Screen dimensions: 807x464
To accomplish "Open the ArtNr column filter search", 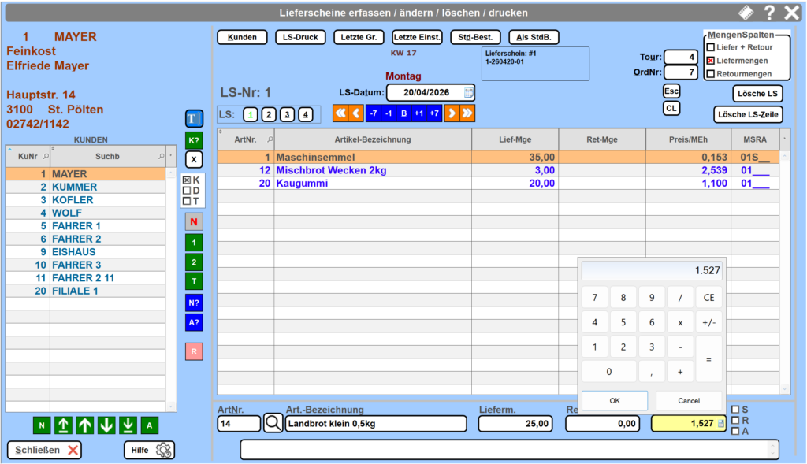I will (x=270, y=139).
